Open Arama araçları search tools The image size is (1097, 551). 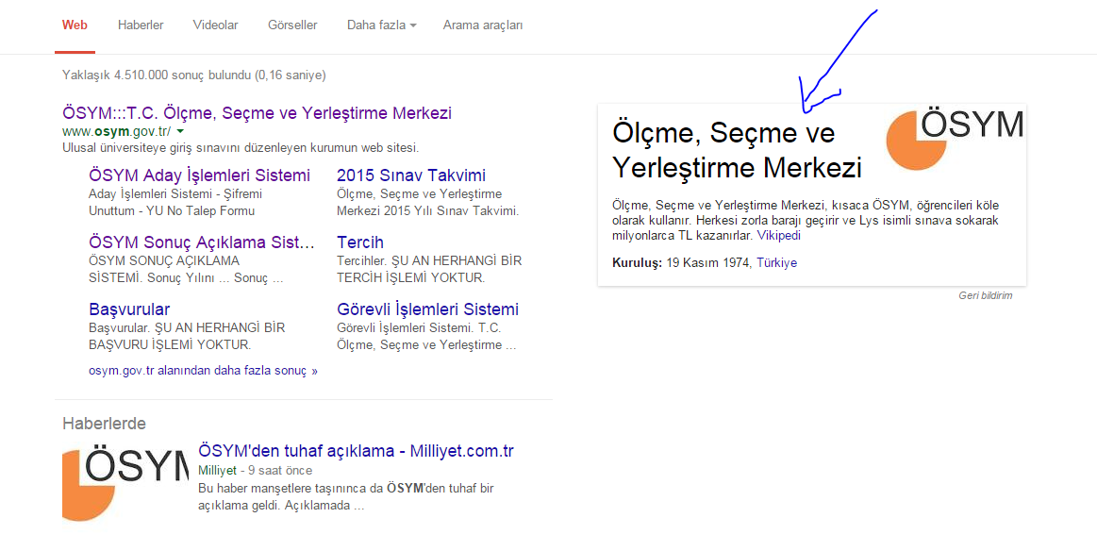[483, 25]
